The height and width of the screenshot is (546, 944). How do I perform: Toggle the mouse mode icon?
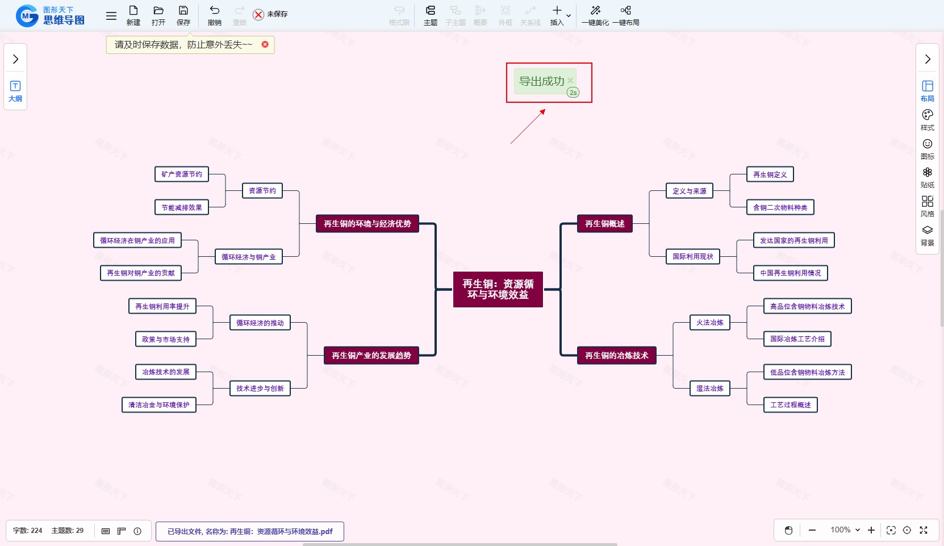click(x=788, y=530)
